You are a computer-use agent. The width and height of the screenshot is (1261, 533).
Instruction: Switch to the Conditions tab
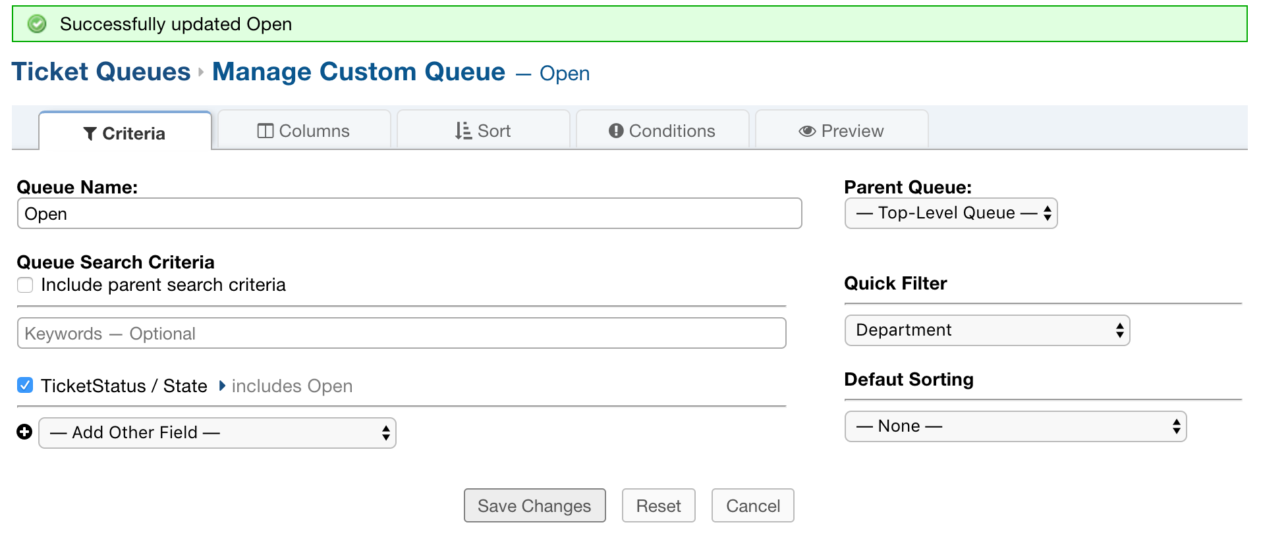pyautogui.click(x=663, y=131)
